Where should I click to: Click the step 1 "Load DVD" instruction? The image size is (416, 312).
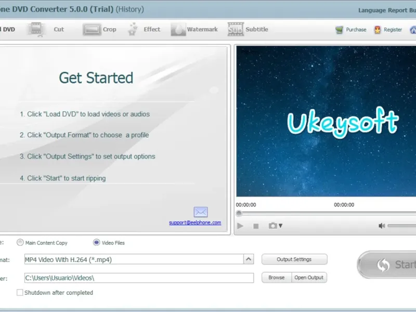pos(85,114)
